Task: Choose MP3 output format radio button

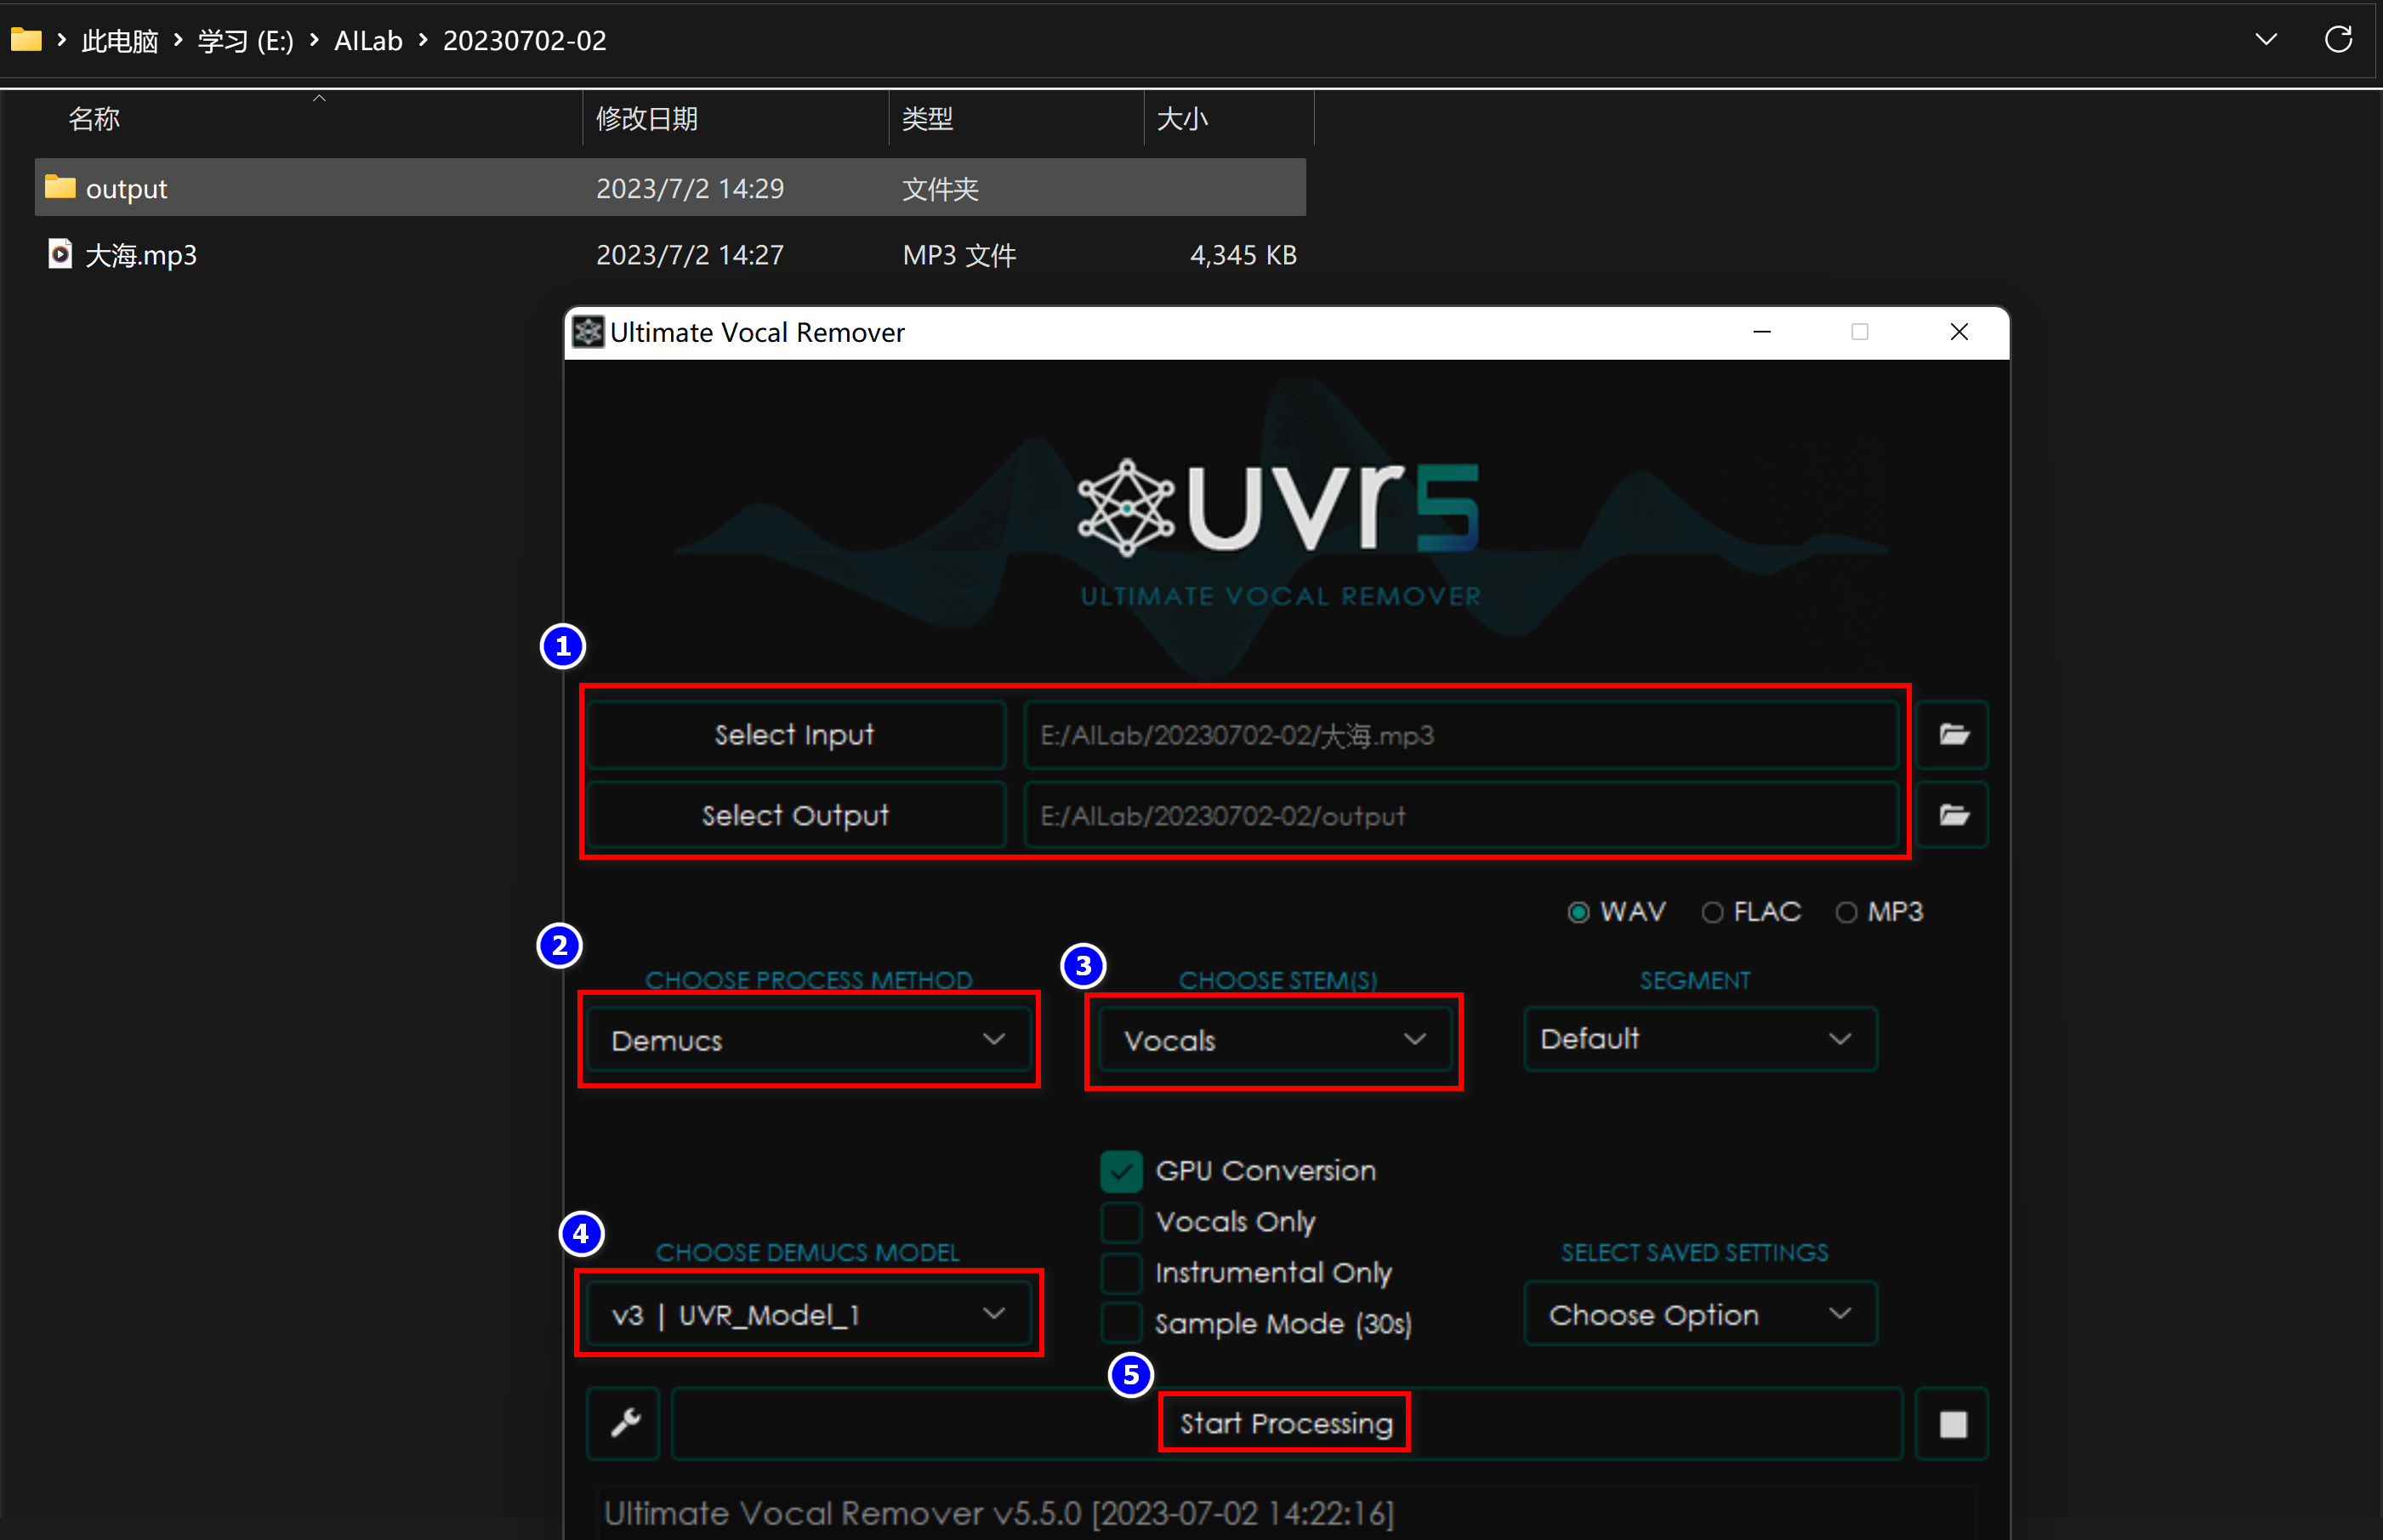Action: (x=1846, y=912)
